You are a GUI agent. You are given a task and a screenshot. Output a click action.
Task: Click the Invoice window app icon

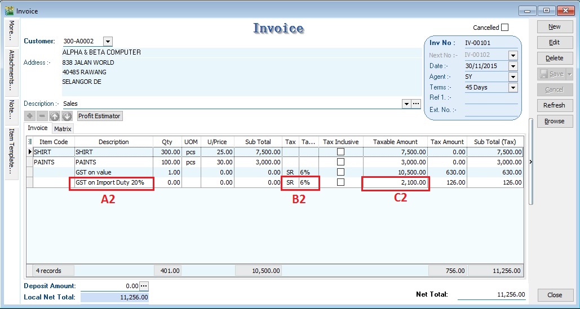point(9,11)
